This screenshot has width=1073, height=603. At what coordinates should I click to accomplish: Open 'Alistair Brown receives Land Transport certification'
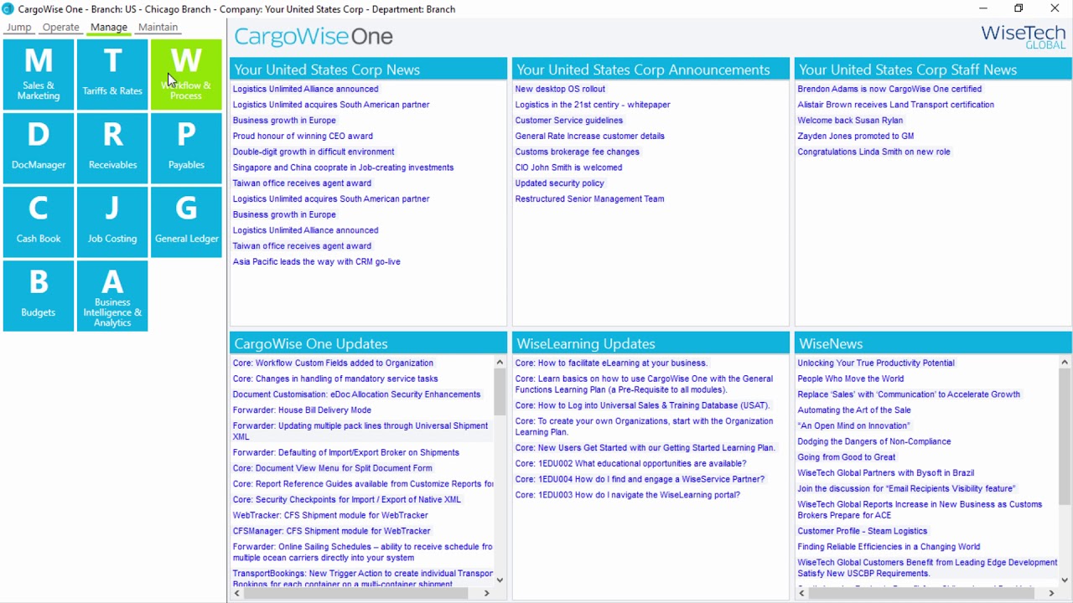pyautogui.click(x=895, y=105)
